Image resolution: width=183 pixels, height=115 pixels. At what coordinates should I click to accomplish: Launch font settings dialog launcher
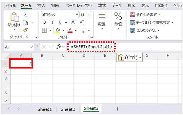click(x=91, y=37)
